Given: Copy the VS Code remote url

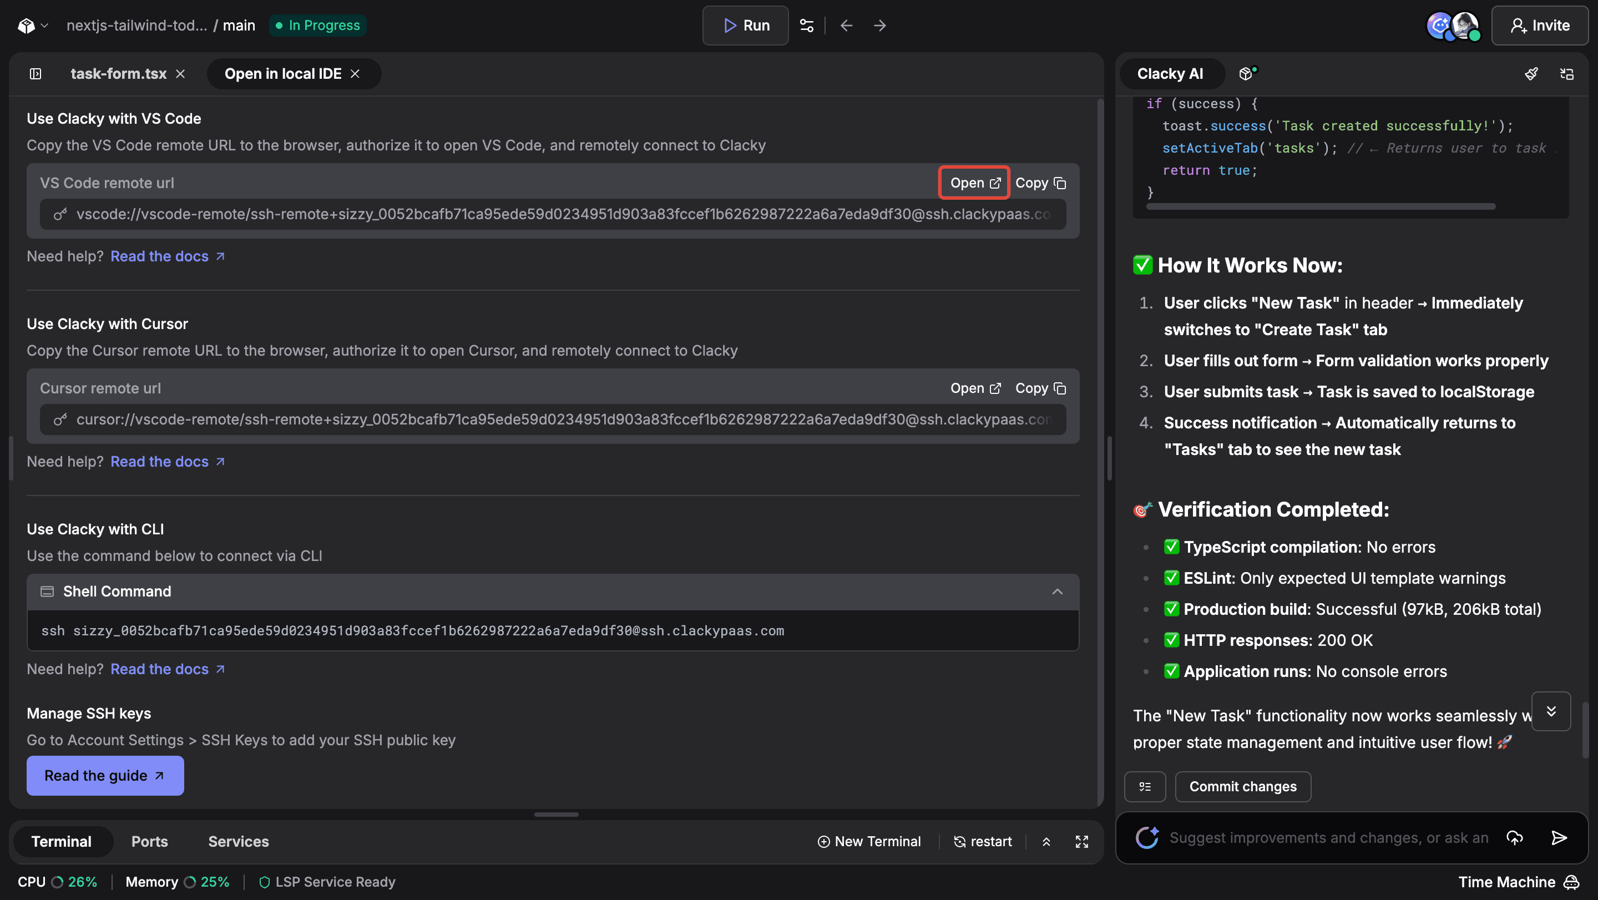Looking at the screenshot, I should click(x=1040, y=183).
